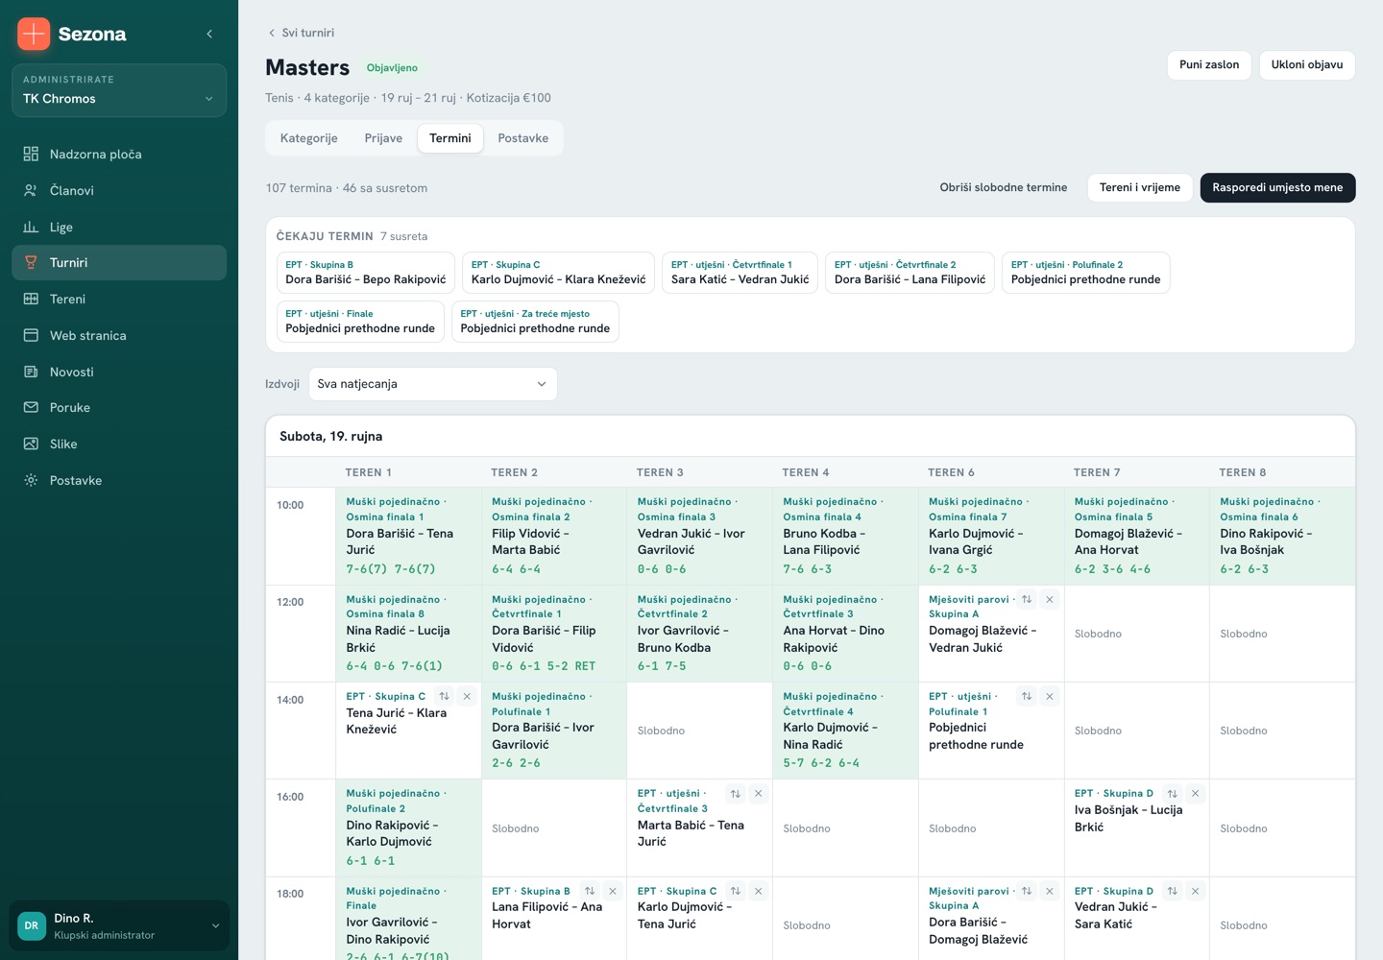The image size is (1383, 960).
Task: Remove Marta Babić – Tena Jurić from slot
Action: (x=759, y=793)
